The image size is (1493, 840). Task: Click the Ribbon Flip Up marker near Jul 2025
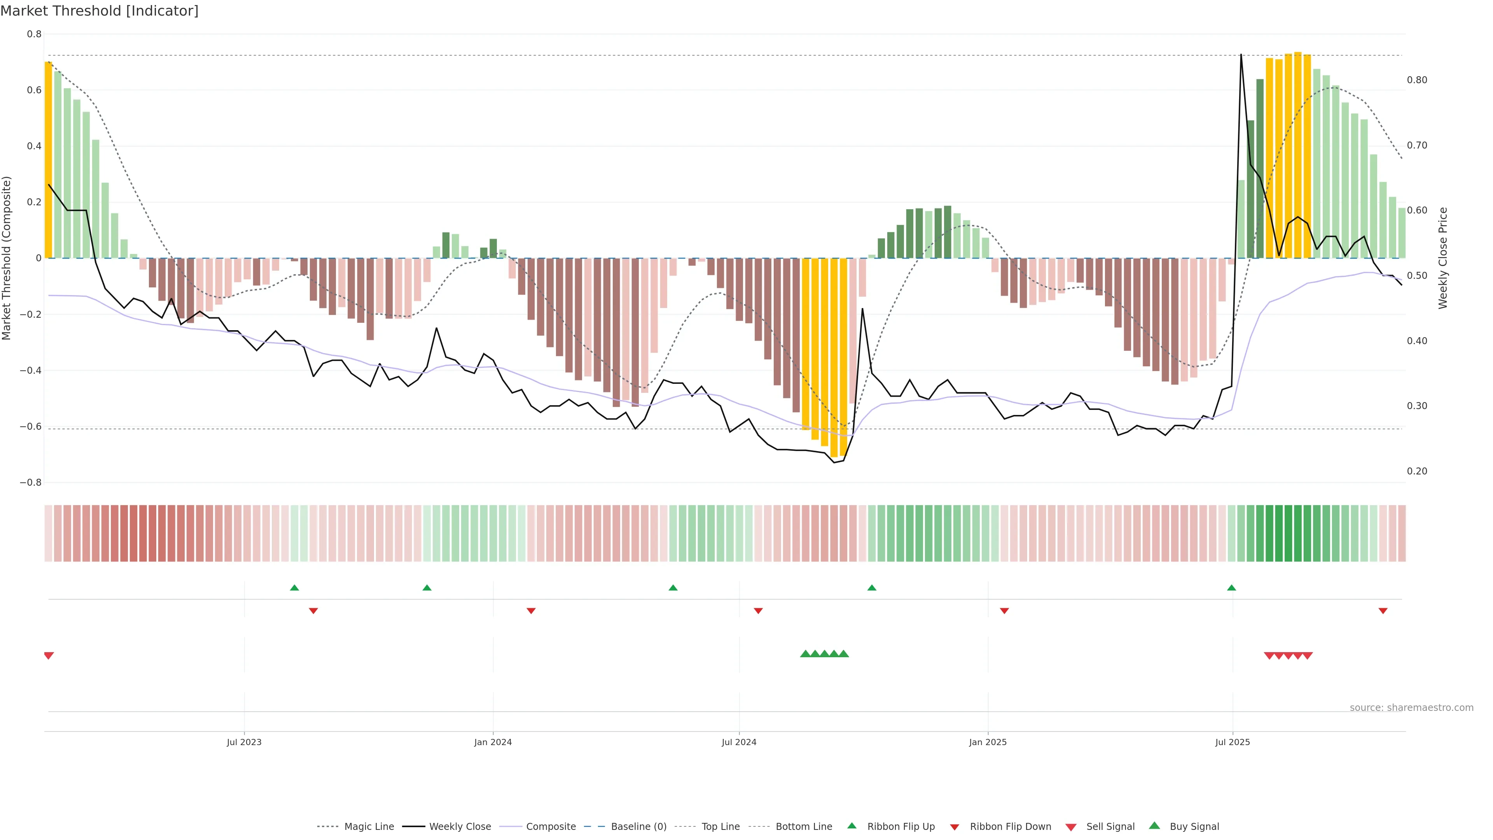tap(1232, 588)
